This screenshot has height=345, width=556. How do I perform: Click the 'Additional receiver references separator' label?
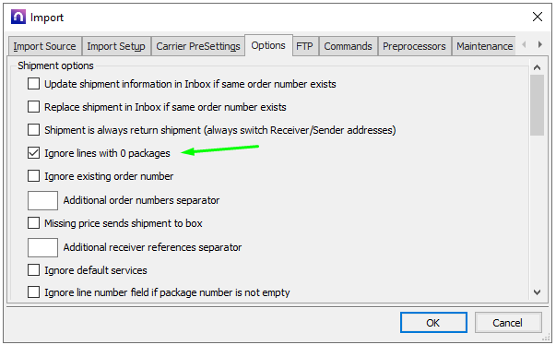pos(152,247)
